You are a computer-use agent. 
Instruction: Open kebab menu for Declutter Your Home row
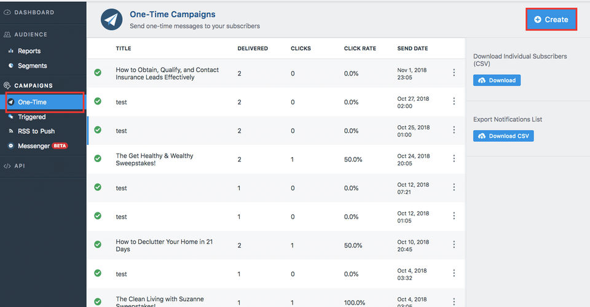[454, 244]
